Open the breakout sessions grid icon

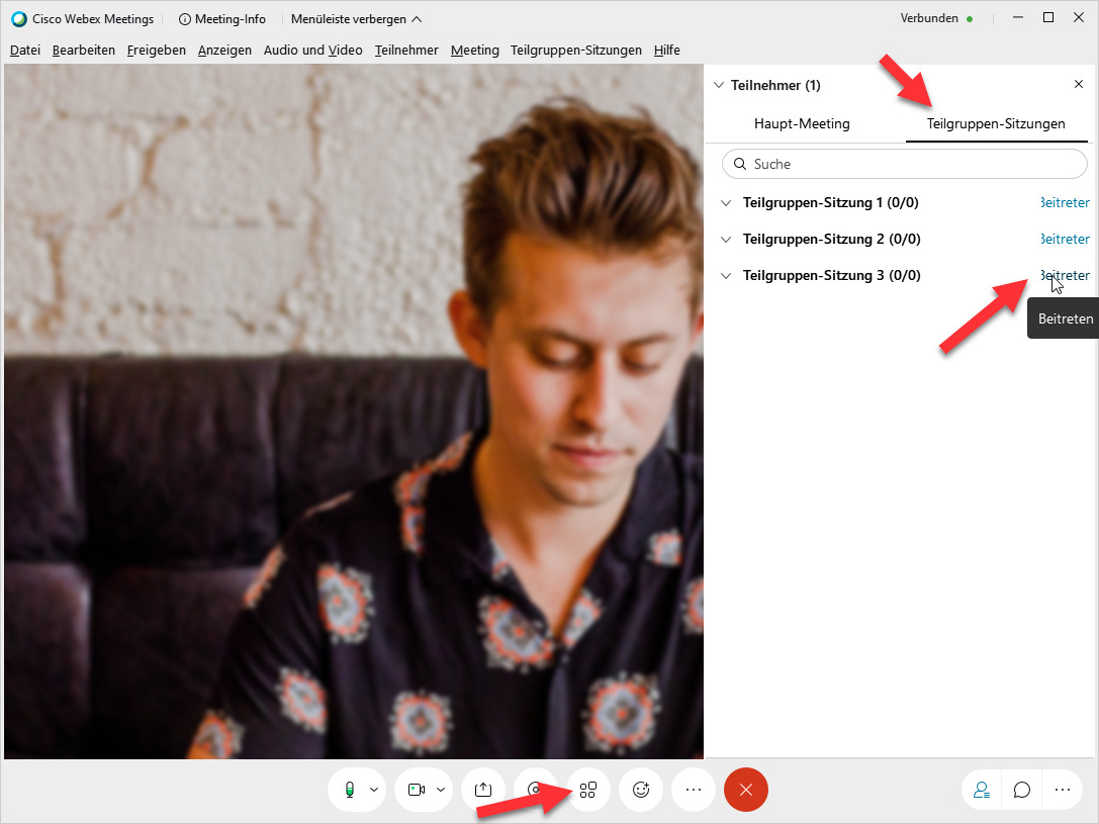(x=588, y=790)
